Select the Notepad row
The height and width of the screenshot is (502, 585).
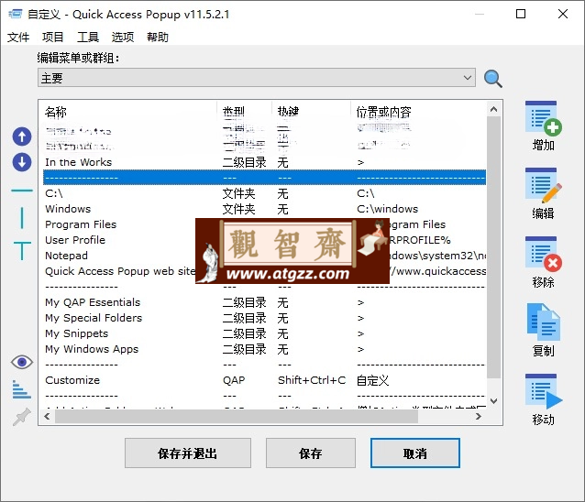pos(264,256)
